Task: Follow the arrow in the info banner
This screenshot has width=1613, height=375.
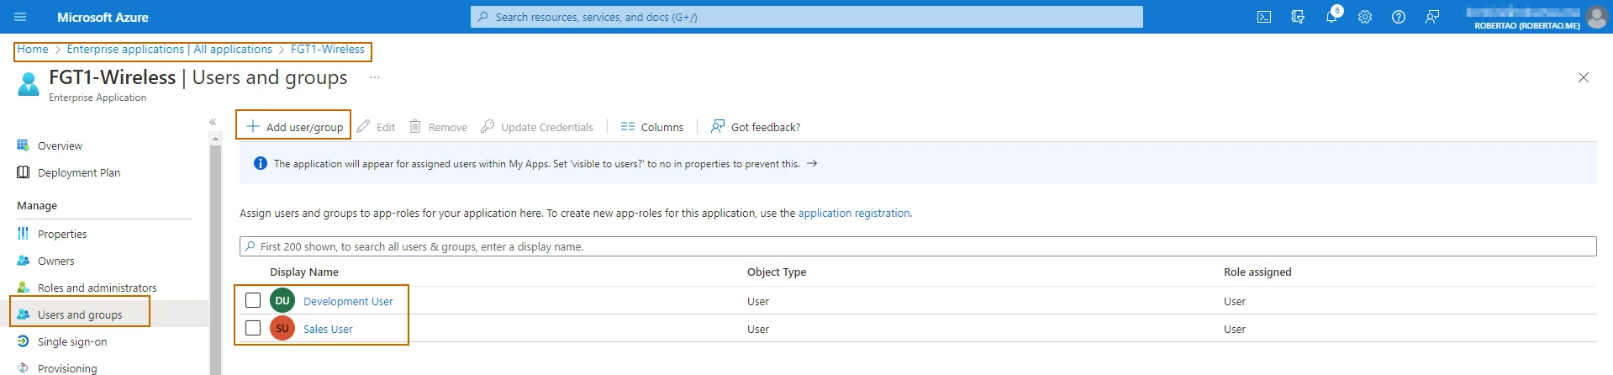Action: [x=812, y=164]
